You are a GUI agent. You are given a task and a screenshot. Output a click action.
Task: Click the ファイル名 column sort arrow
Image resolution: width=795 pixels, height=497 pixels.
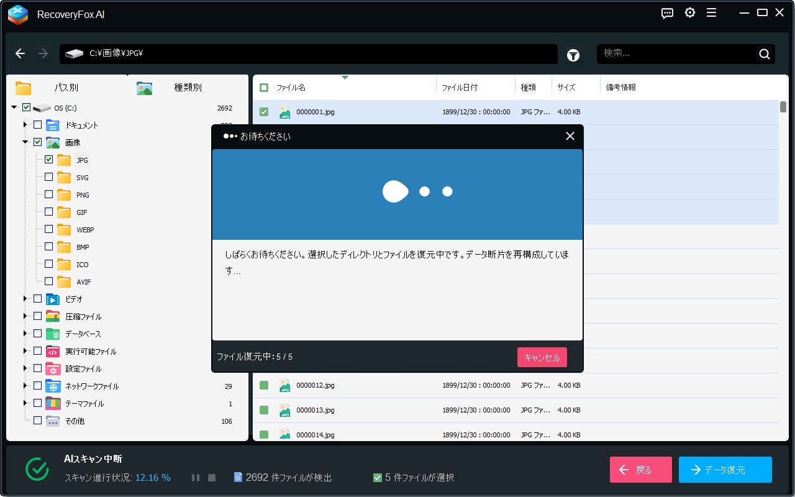coord(346,78)
